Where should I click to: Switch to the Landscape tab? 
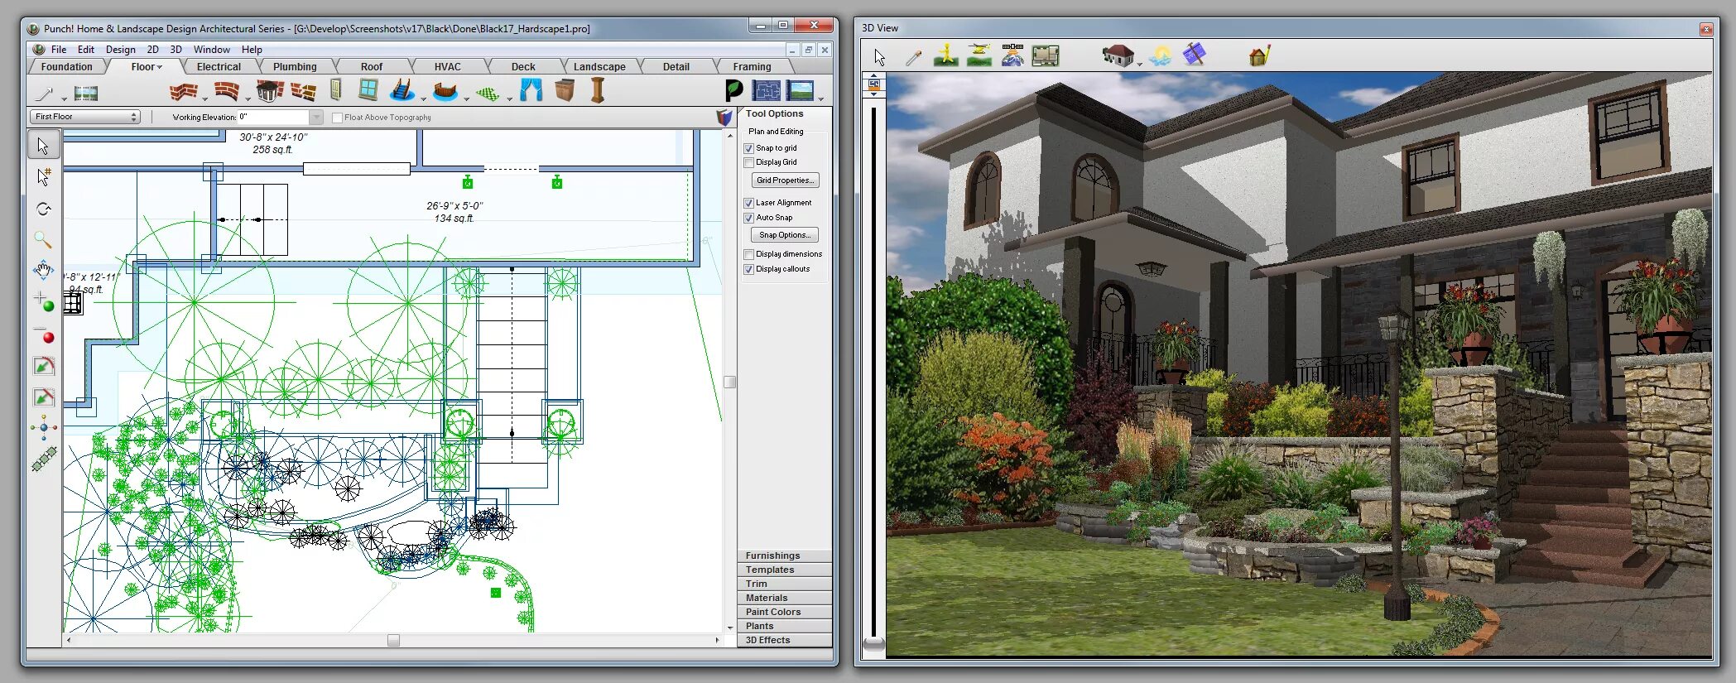(x=599, y=67)
